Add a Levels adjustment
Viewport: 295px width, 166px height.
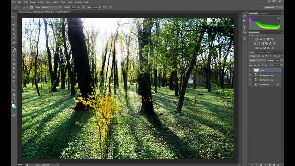tap(261, 39)
